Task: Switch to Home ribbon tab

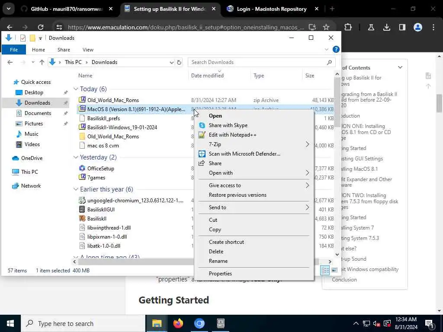Action: 39,50
